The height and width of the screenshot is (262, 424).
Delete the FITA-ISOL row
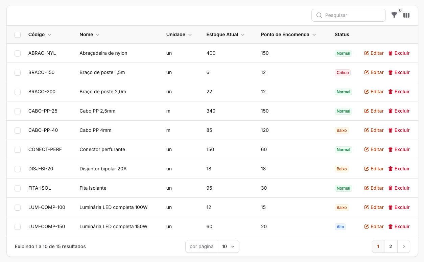pyautogui.click(x=399, y=188)
